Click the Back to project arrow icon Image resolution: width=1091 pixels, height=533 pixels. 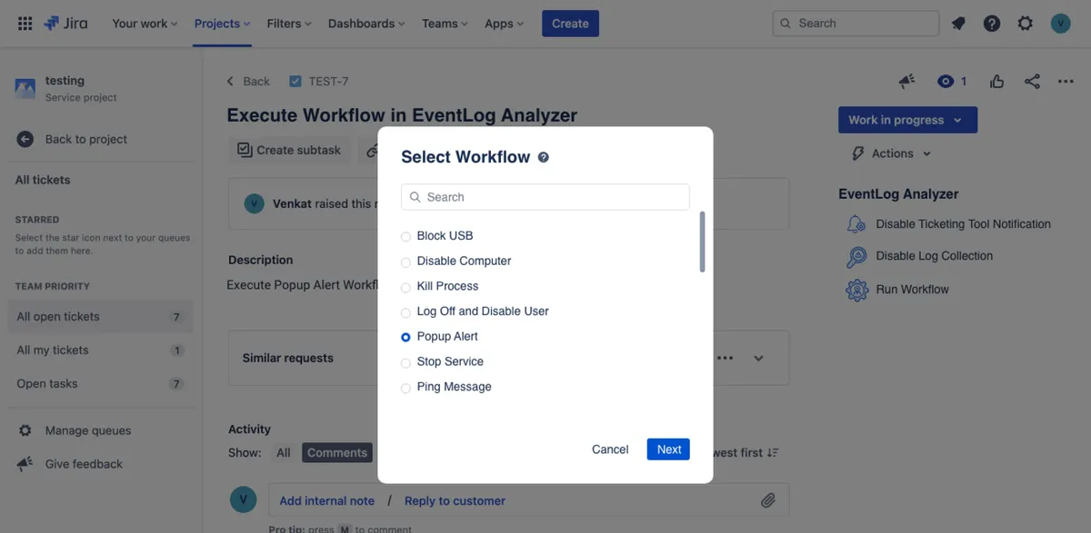pyautogui.click(x=25, y=139)
